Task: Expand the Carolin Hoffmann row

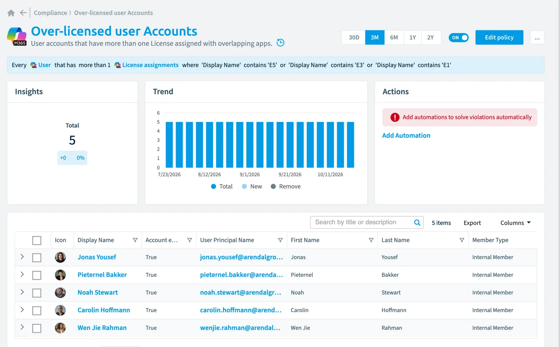Action: click(x=22, y=309)
